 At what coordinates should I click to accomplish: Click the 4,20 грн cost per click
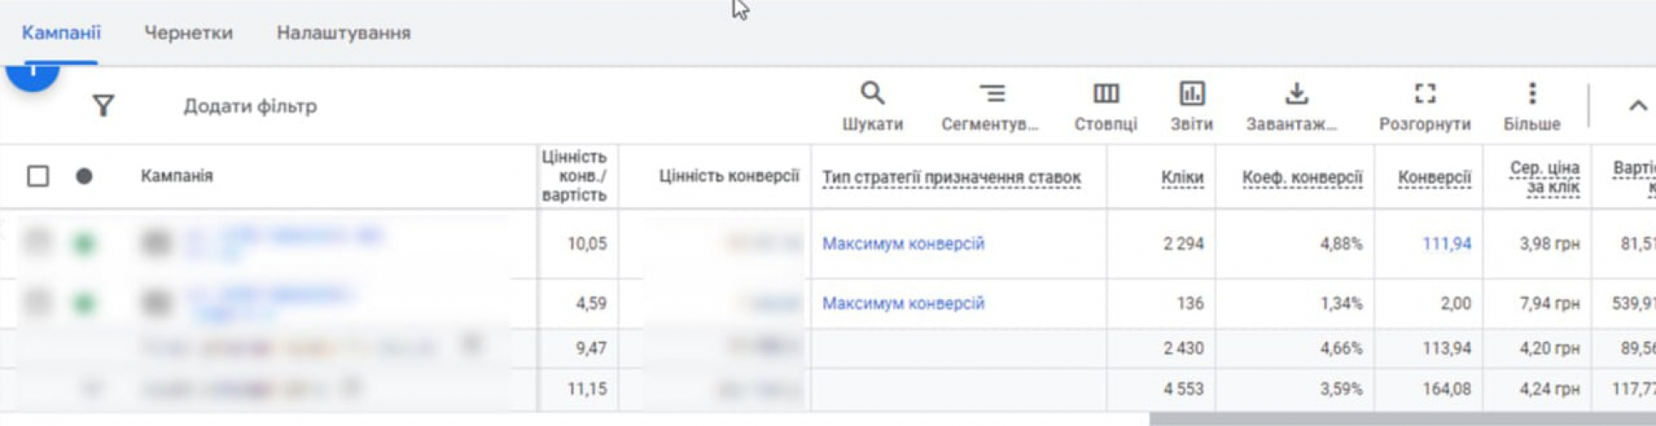click(1549, 348)
